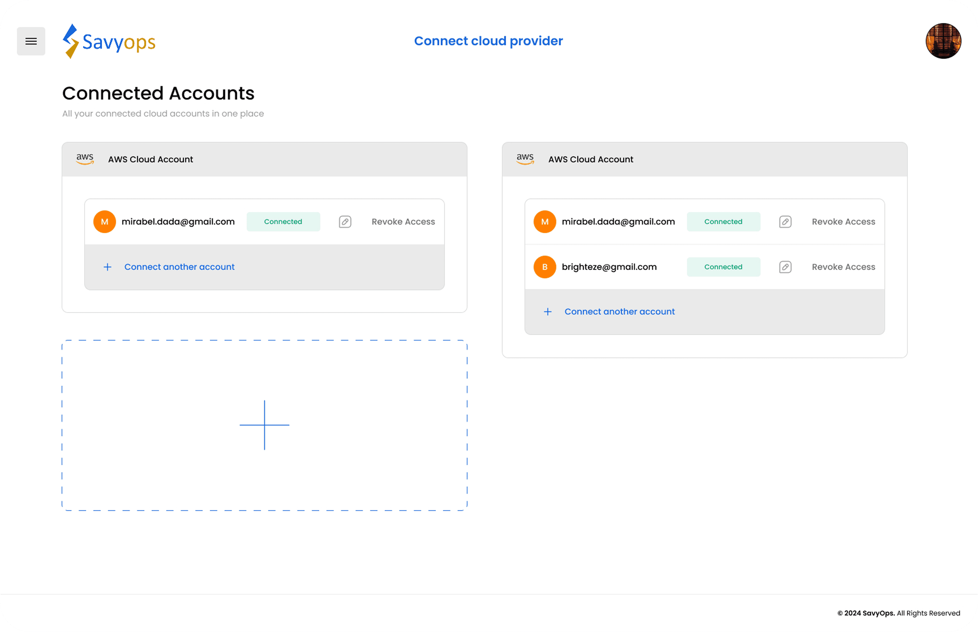The image size is (978, 632).
Task: Select the AWS Cloud Account header on left card
Action: pos(150,159)
